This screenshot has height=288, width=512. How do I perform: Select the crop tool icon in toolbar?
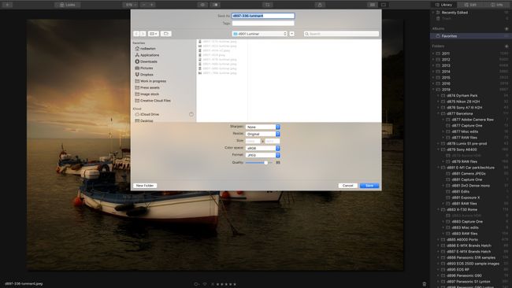click(x=268, y=5)
